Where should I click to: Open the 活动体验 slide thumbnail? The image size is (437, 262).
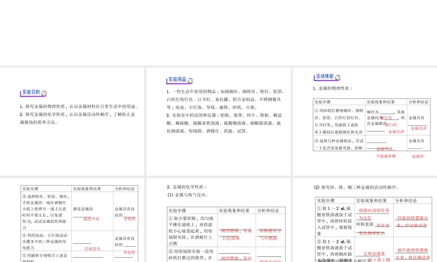[x=365, y=121]
